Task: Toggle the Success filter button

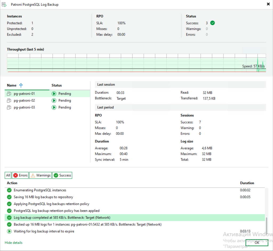Action: [62, 175]
